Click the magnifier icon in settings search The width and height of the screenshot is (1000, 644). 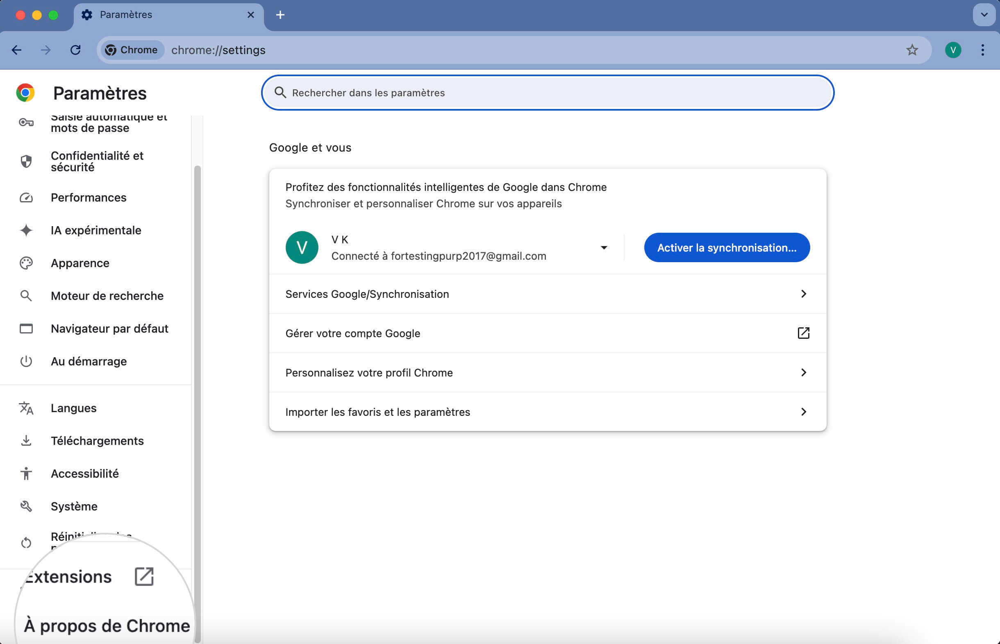click(x=280, y=93)
